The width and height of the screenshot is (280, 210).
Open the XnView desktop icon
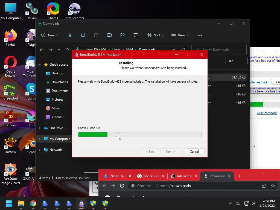click(11, 145)
